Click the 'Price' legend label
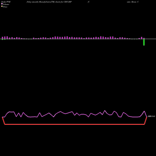The height and width of the screenshot is (156, 156). tap(5, 7)
